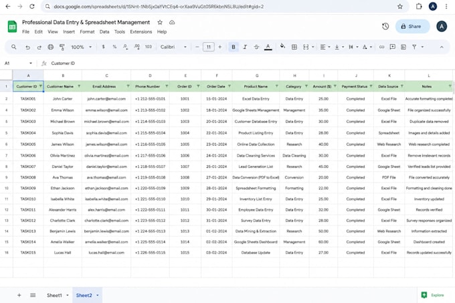Open the borders tool
Screen dimensions: 455x303
[x=294, y=47]
